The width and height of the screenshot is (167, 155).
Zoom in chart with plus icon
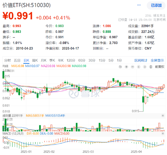click(126, 67)
